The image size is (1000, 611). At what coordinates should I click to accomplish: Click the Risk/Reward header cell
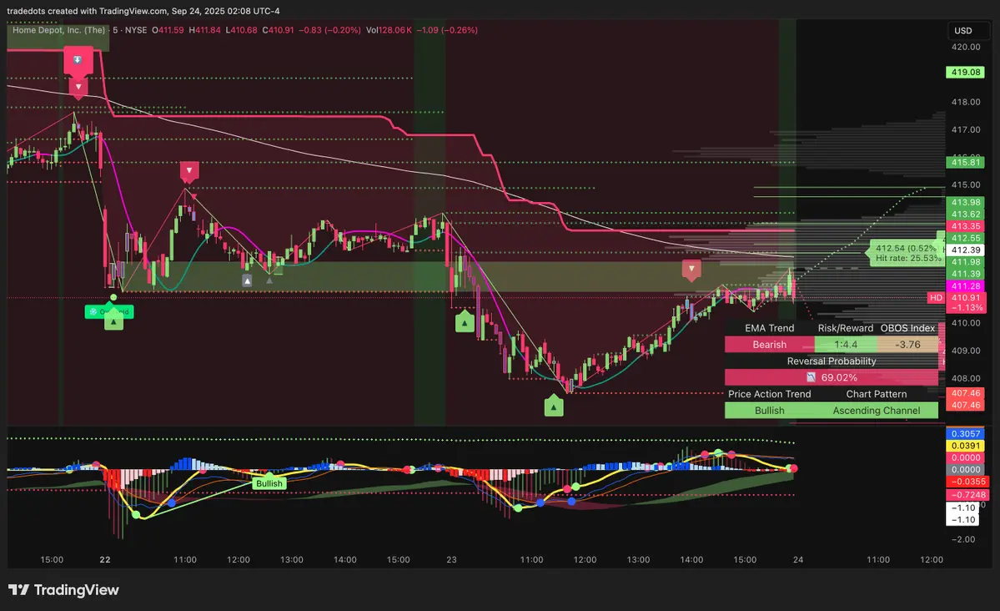[846, 328]
